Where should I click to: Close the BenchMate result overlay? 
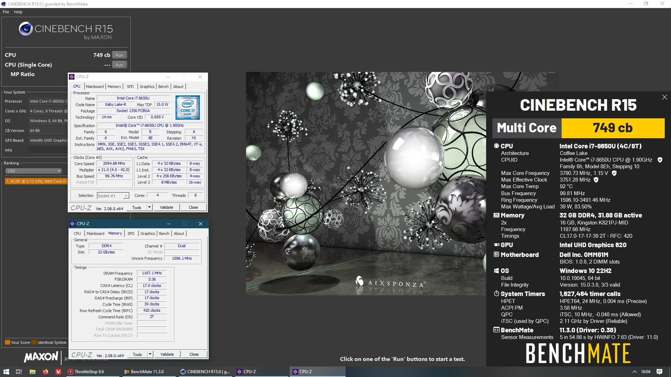coord(664,97)
